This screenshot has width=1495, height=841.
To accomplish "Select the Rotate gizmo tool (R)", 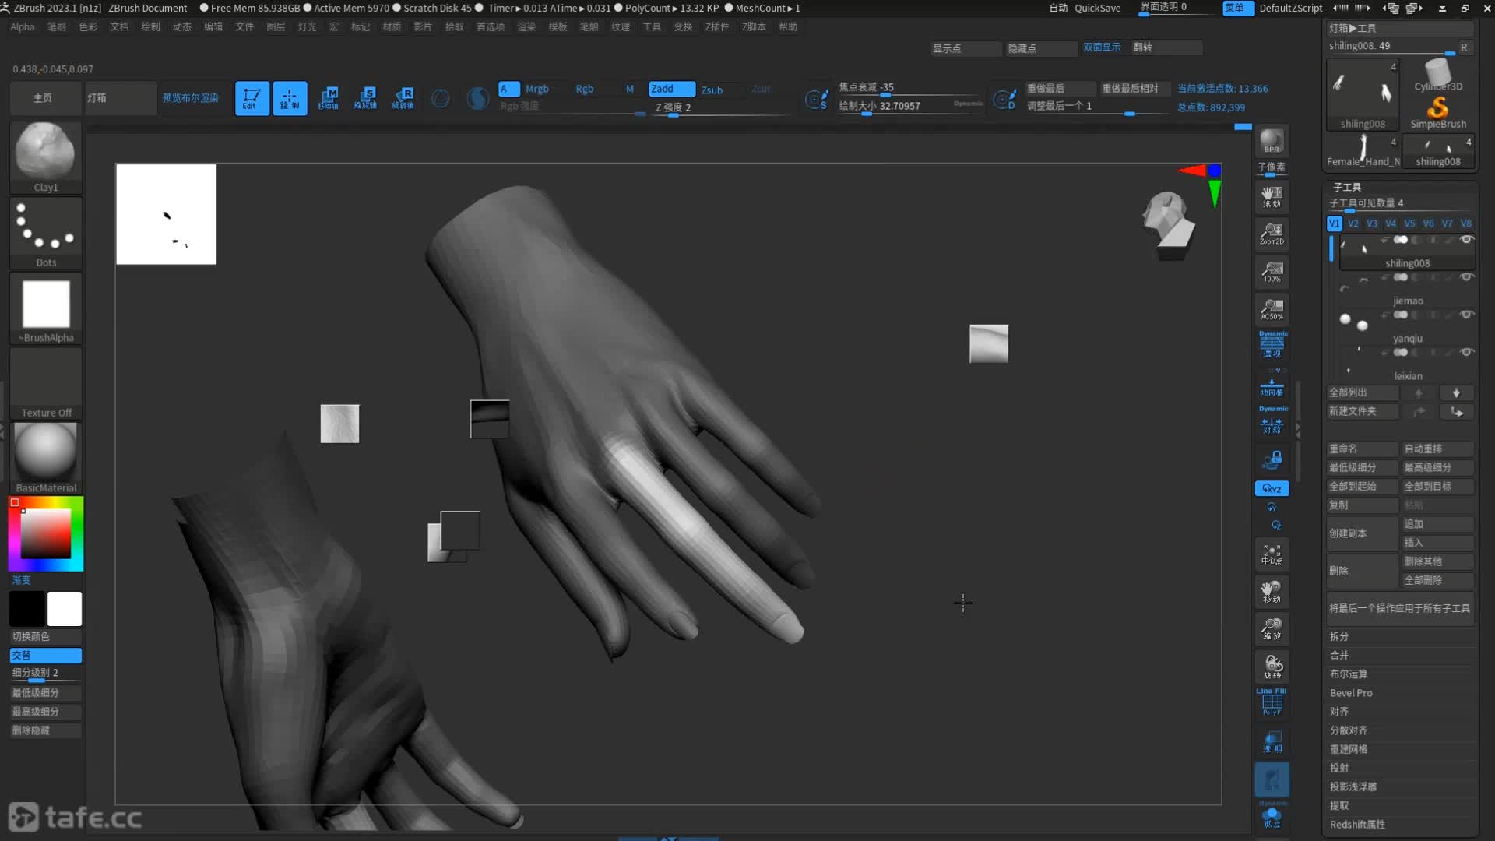I will [x=403, y=98].
